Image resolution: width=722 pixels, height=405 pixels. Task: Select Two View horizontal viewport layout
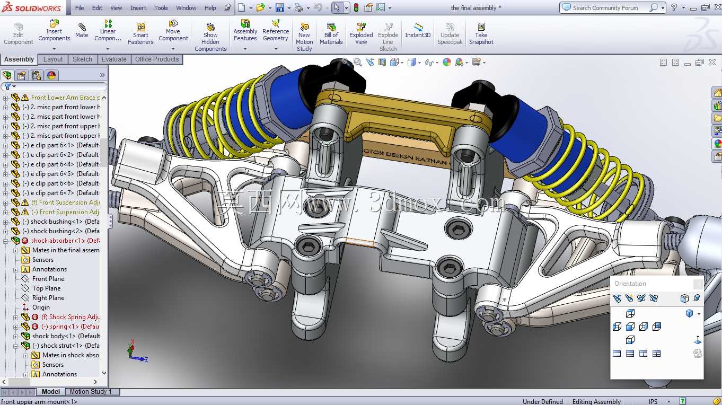[x=630, y=354]
